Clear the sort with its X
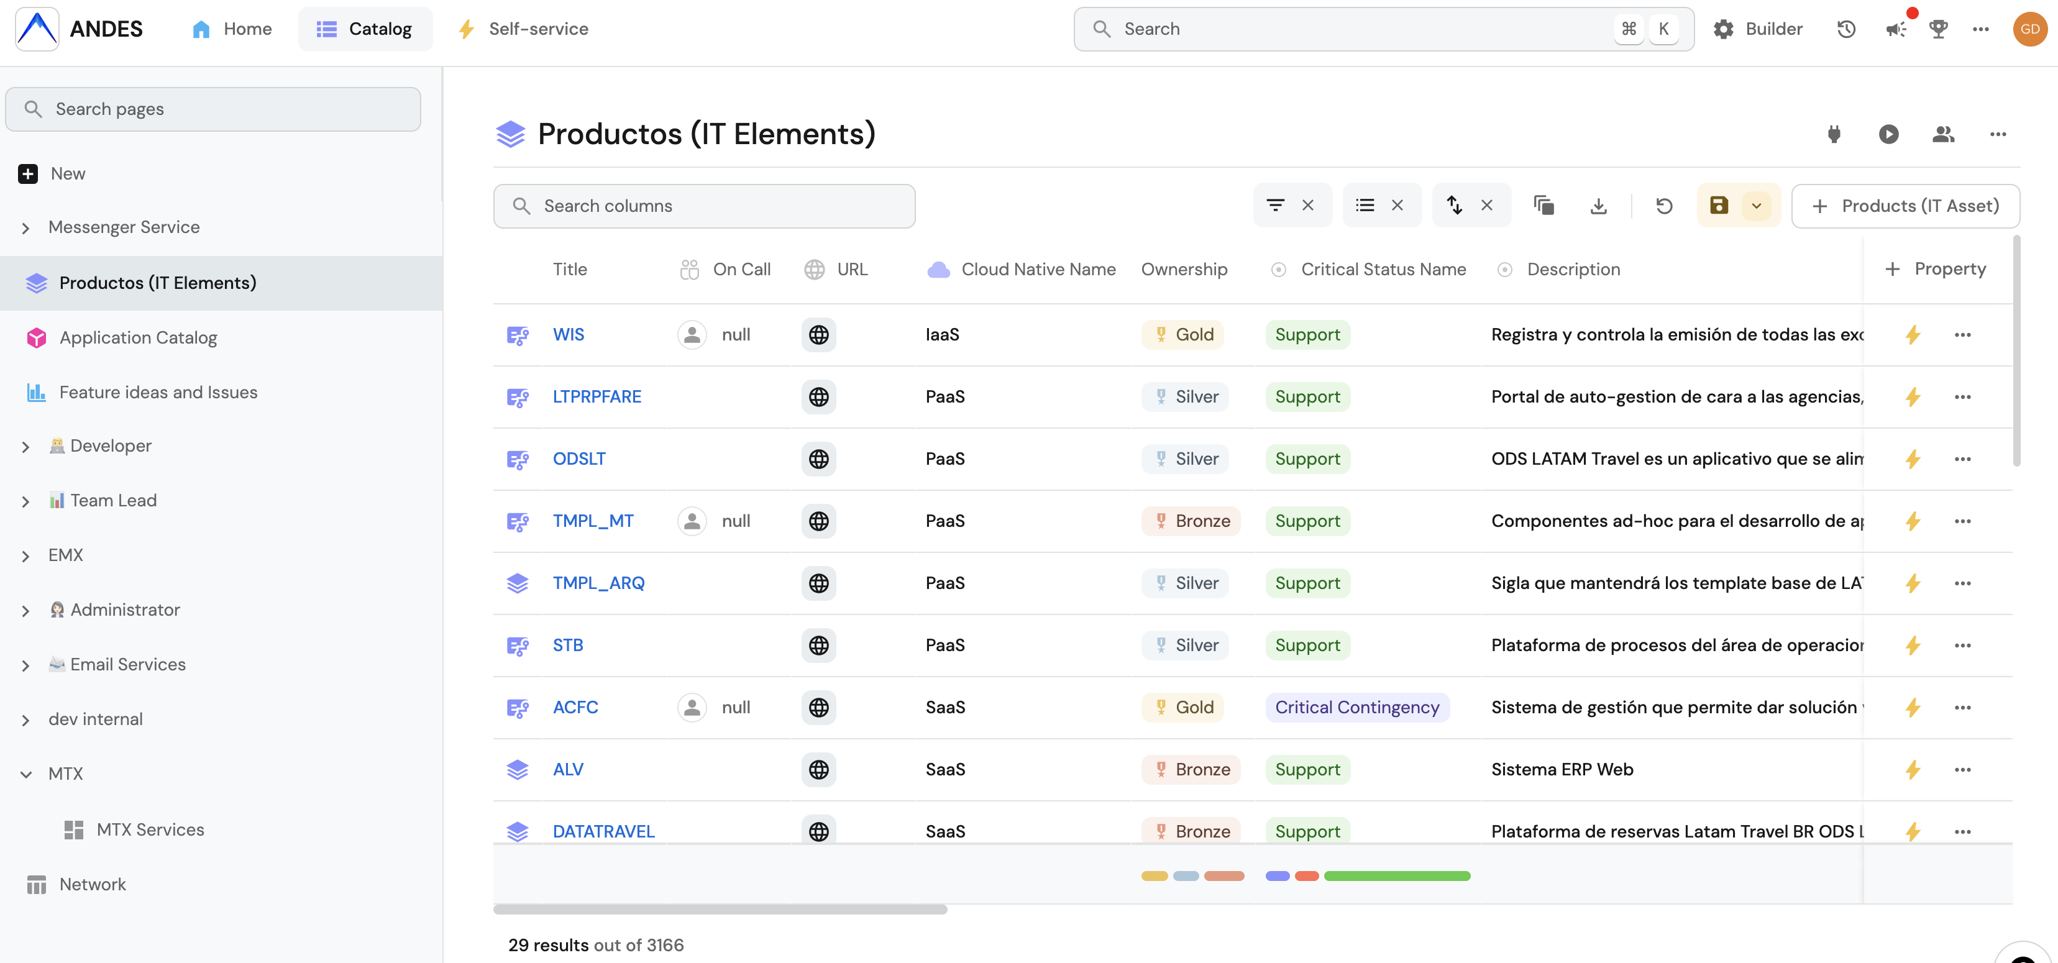The image size is (2058, 963). 1487,206
